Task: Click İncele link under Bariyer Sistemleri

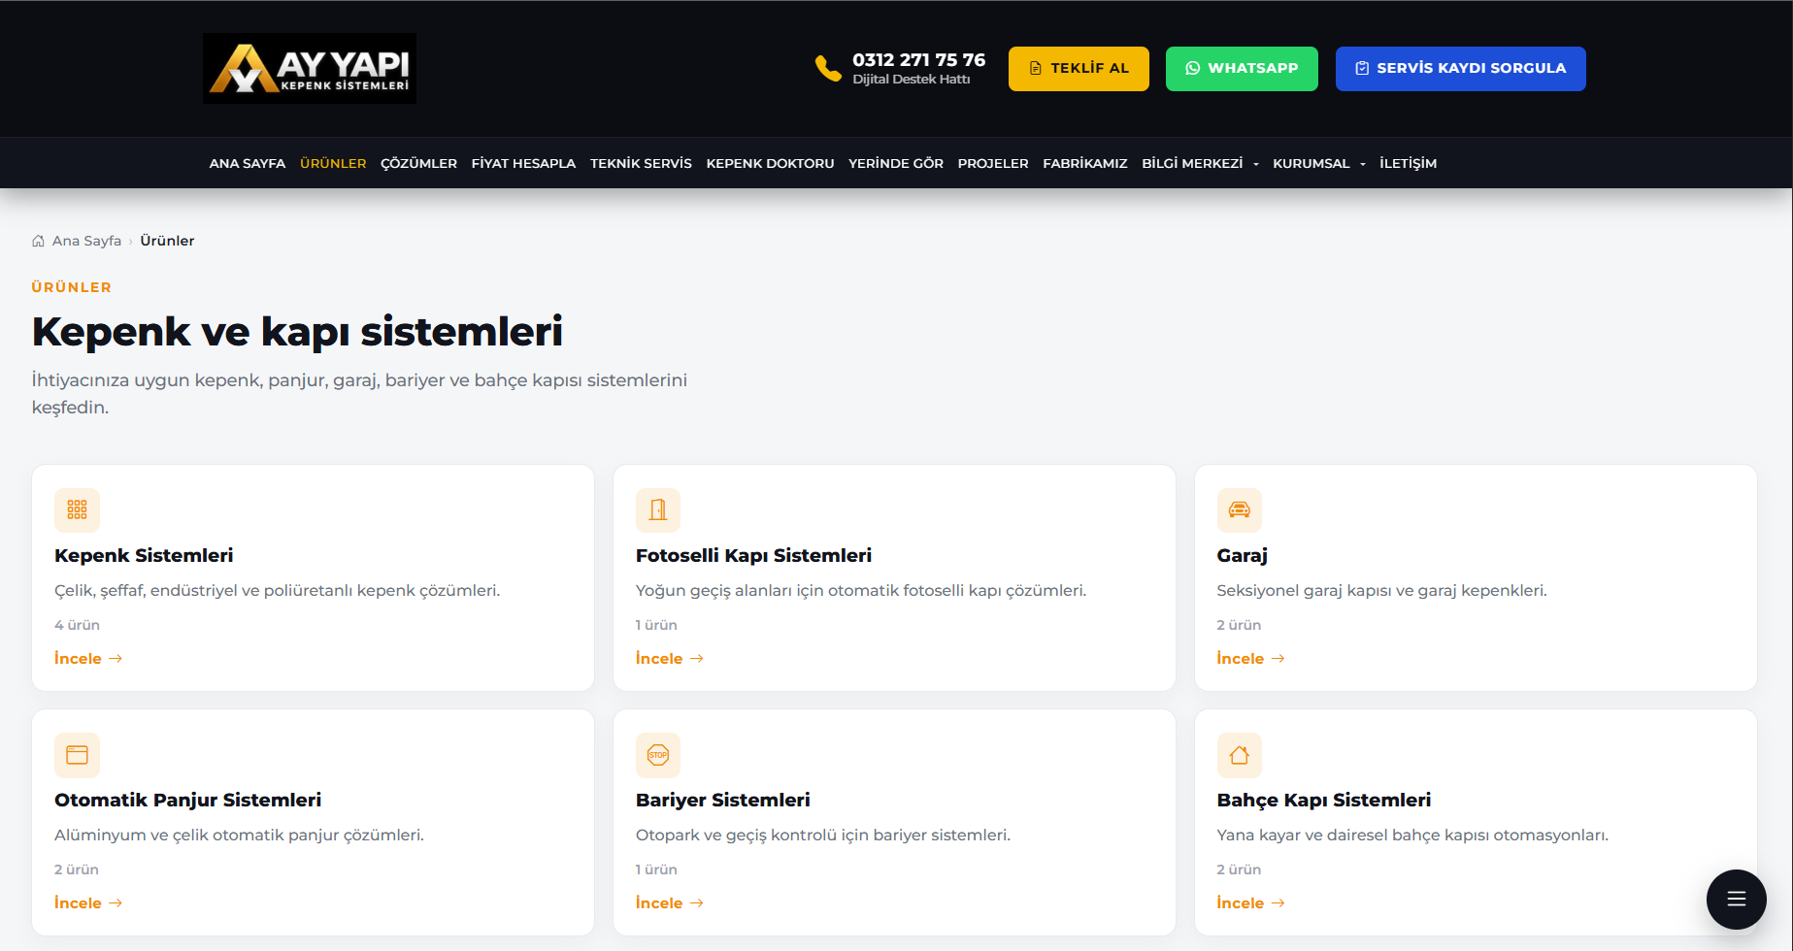Action: [670, 902]
